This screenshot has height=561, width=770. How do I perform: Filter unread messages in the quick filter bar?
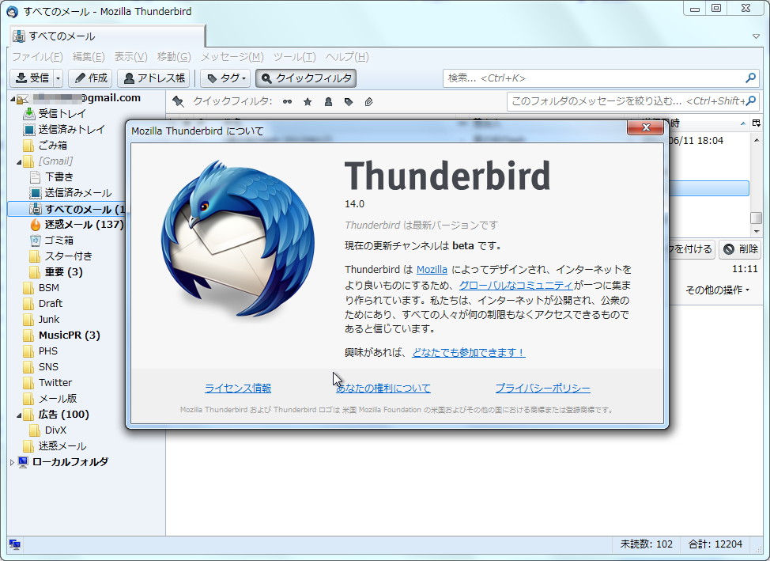pyautogui.click(x=287, y=101)
